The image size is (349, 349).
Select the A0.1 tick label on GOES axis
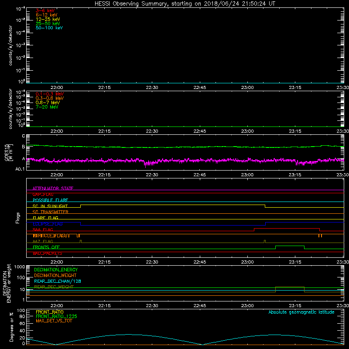20,169
